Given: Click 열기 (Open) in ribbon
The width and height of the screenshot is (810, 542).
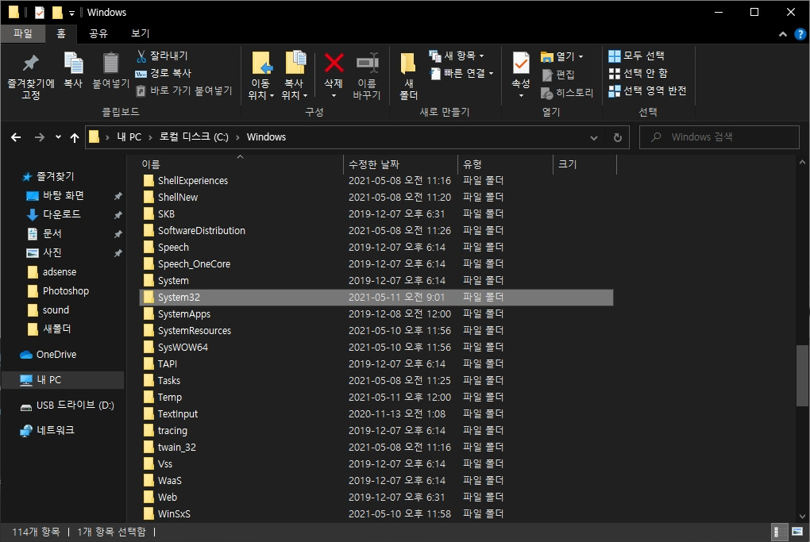Looking at the screenshot, I should (561, 56).
